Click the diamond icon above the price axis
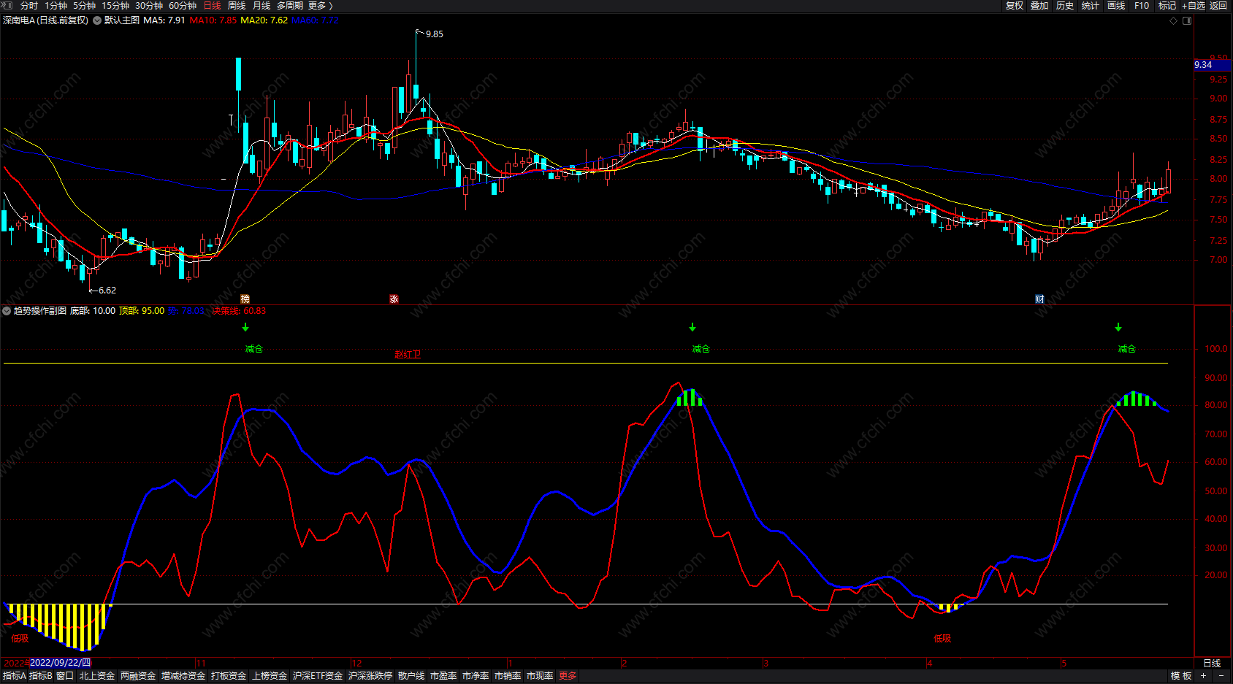 pos(1174,20)
